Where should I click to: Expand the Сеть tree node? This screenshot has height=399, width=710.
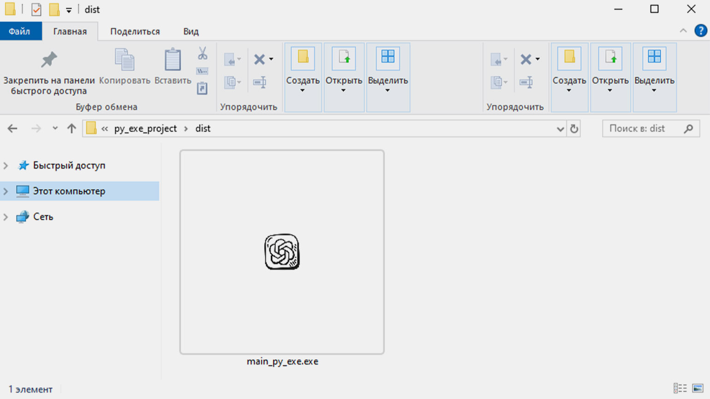[6, 217]
